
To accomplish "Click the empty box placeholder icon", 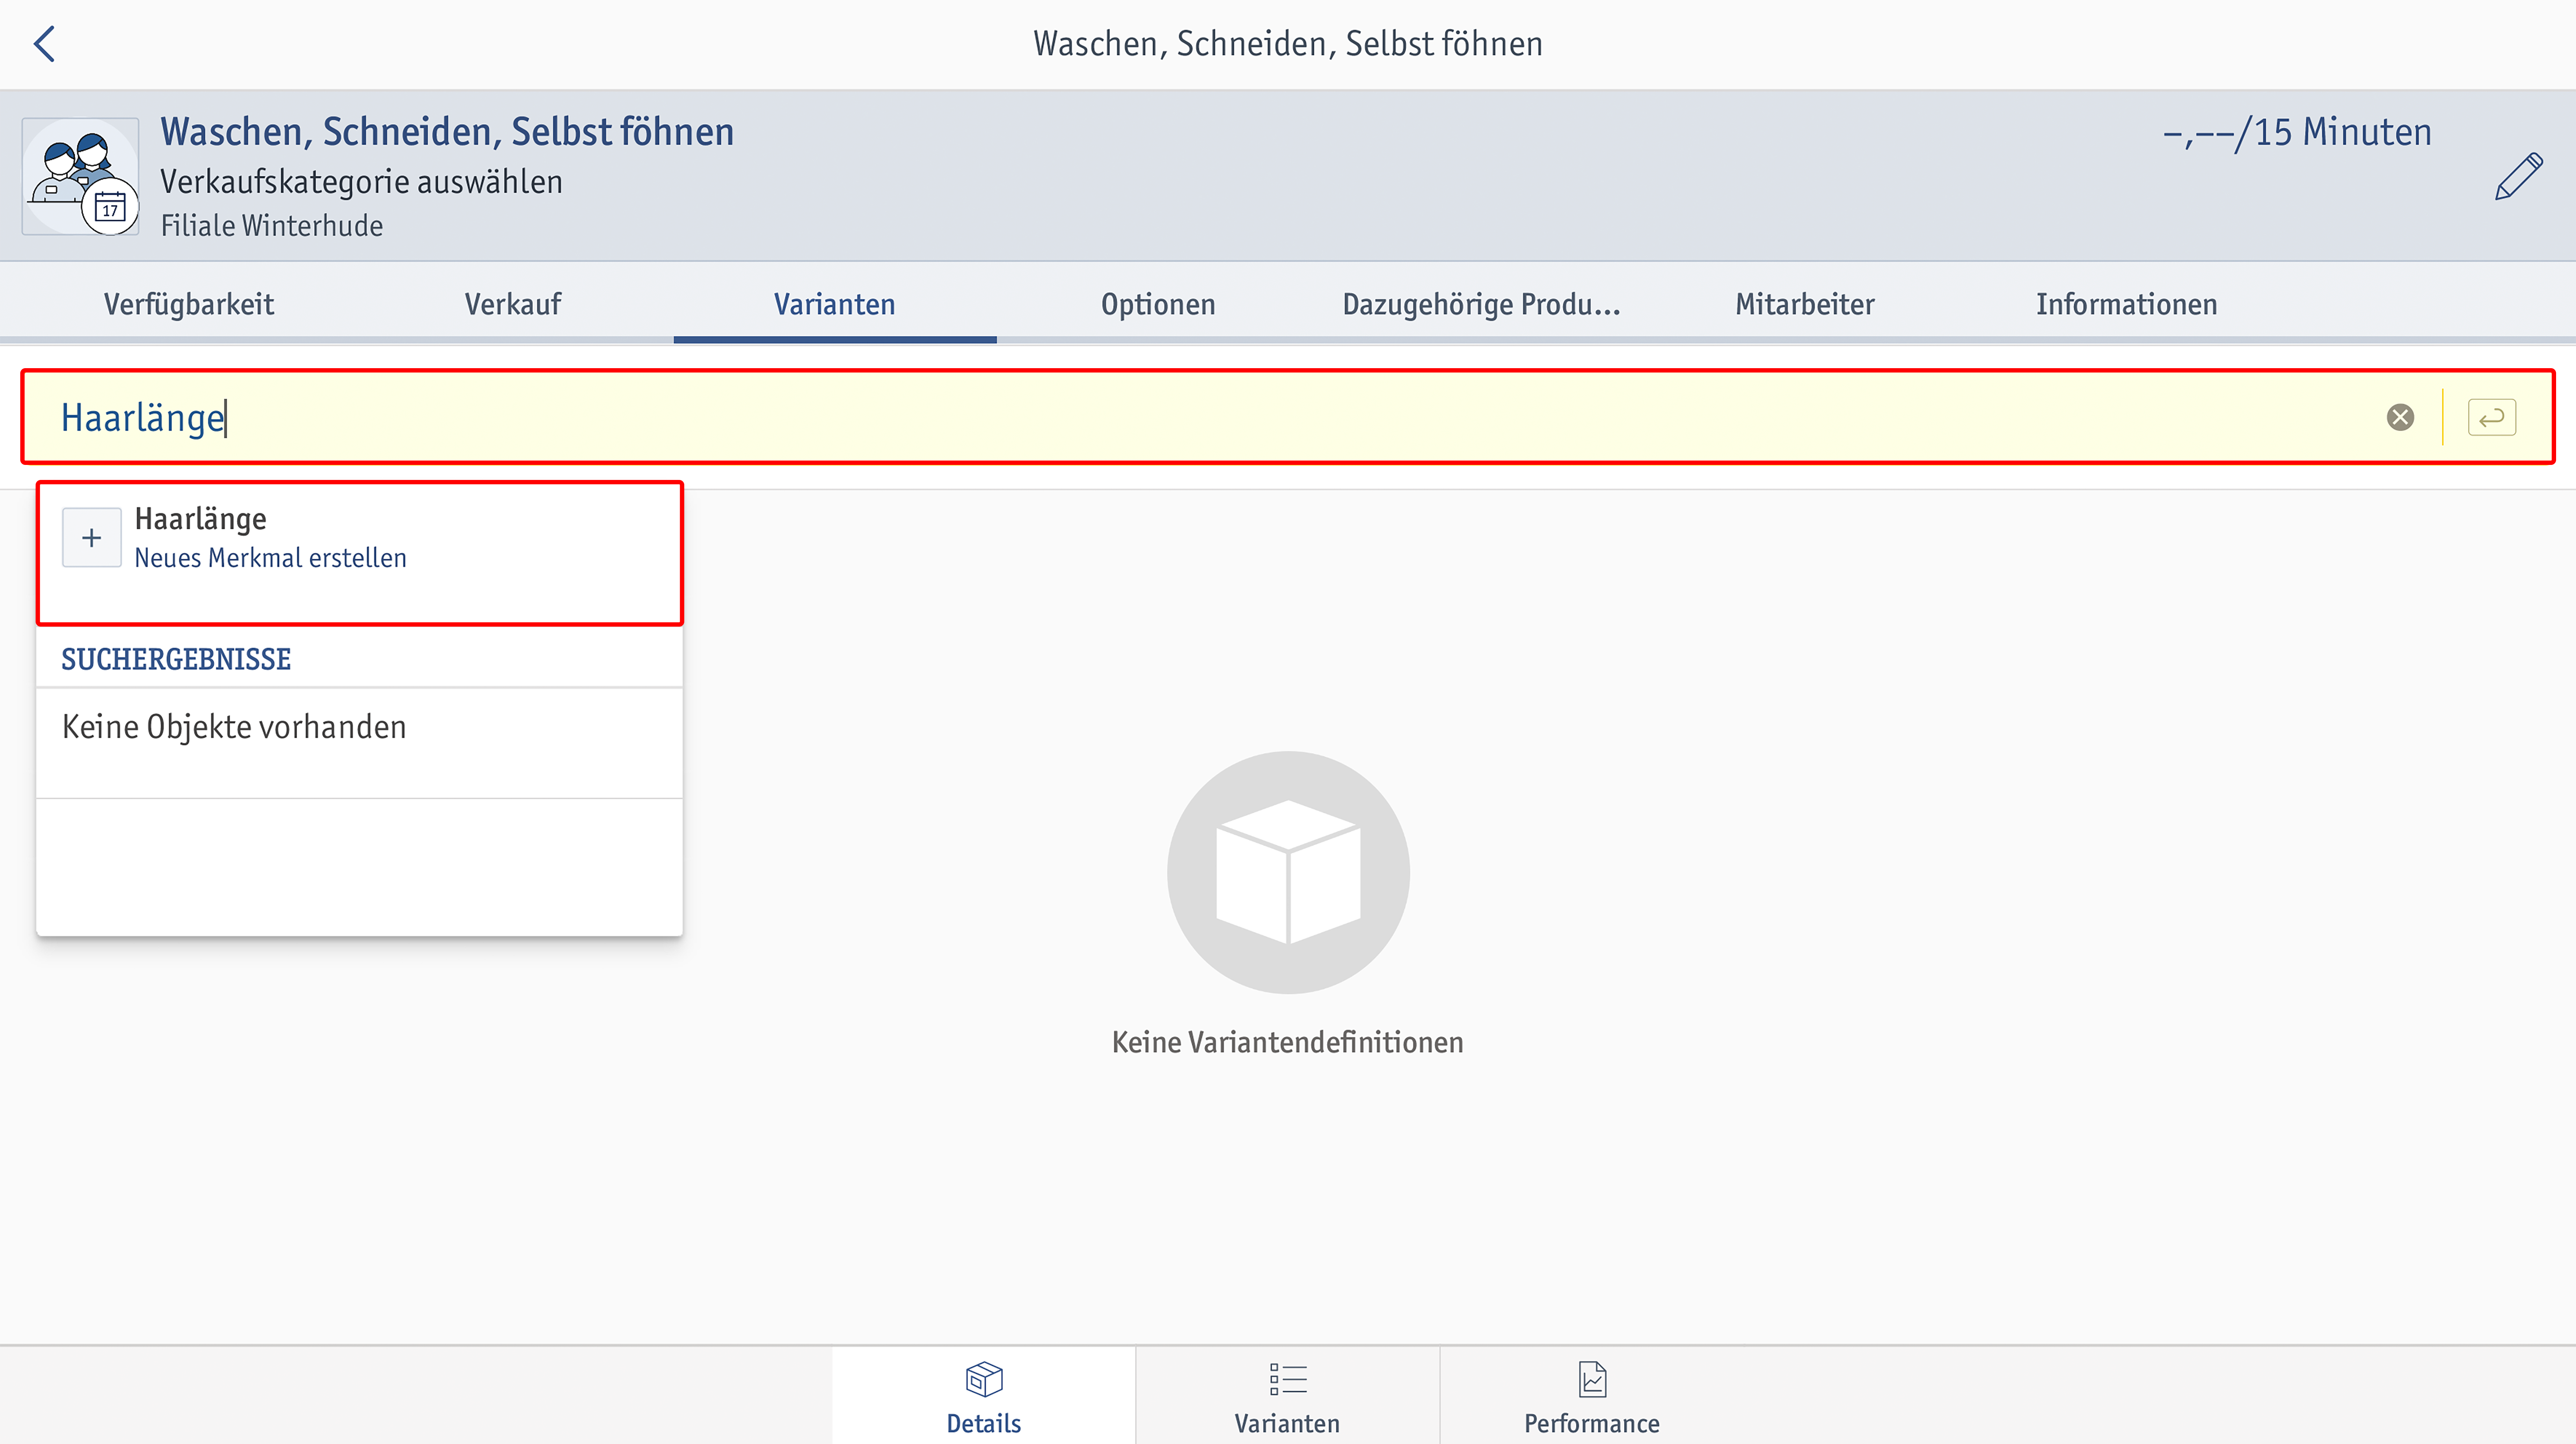I will pyautogui.click(x=1288, y=872).
